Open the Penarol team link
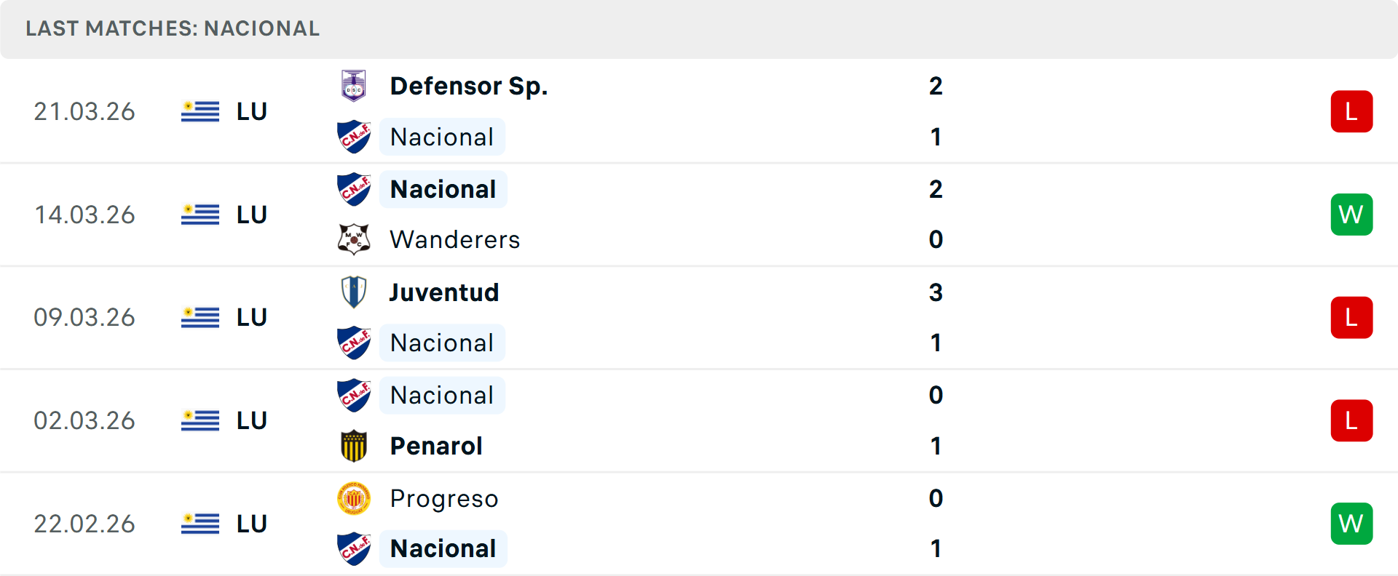This screenshot has height=576, width=1398. click(436, 446)
